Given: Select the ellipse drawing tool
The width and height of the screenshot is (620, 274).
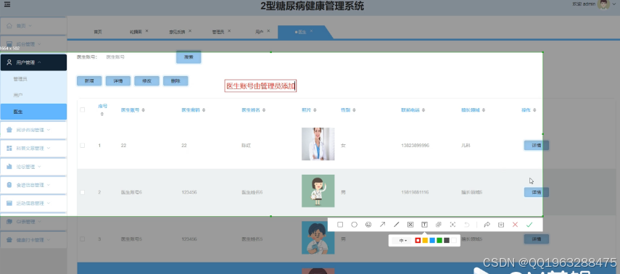Looking at the screenshot, I should pos(355,225).
